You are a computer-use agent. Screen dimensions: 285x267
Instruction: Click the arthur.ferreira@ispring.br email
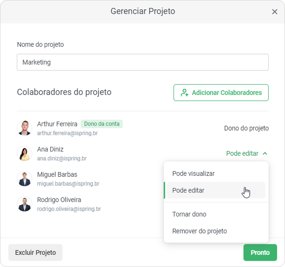68,133
